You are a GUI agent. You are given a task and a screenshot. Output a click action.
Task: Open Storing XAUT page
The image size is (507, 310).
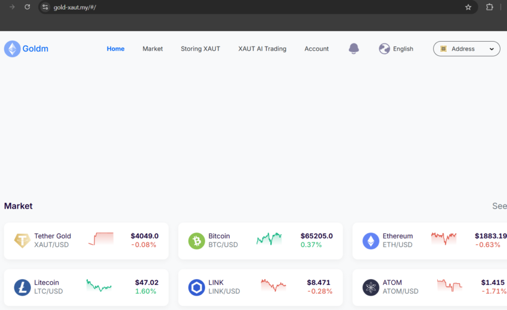click(x=200, y=49)
